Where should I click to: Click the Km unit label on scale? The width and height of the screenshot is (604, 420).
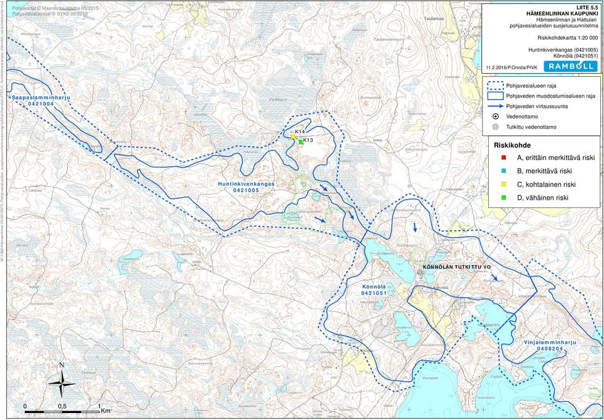click(105, 411)
